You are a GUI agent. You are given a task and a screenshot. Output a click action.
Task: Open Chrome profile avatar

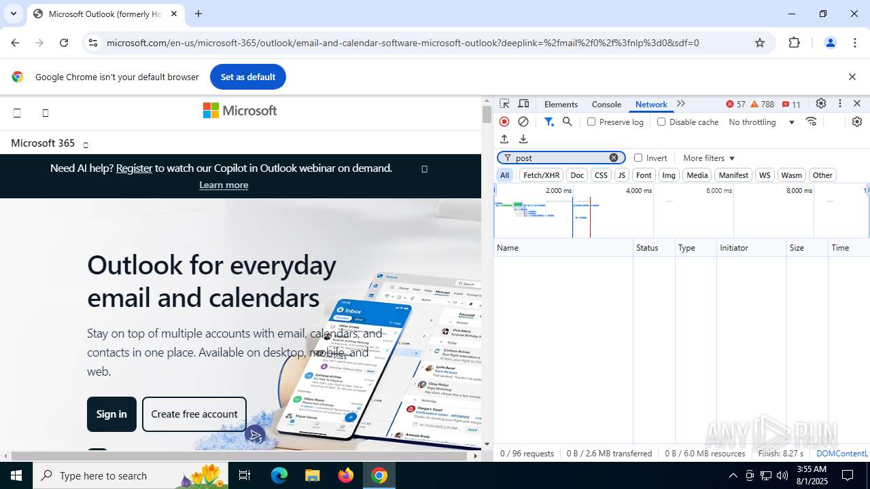[830, 43]
